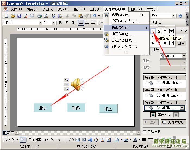Open the 单击时 start dropdown
The image size is (190, 150).
coord(184,56)
